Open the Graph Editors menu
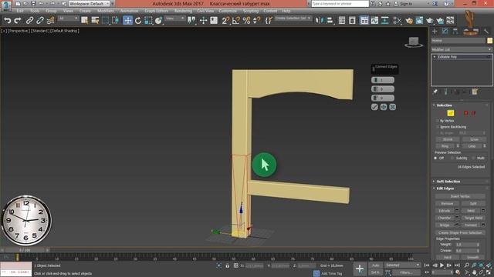 click(156, 11)
